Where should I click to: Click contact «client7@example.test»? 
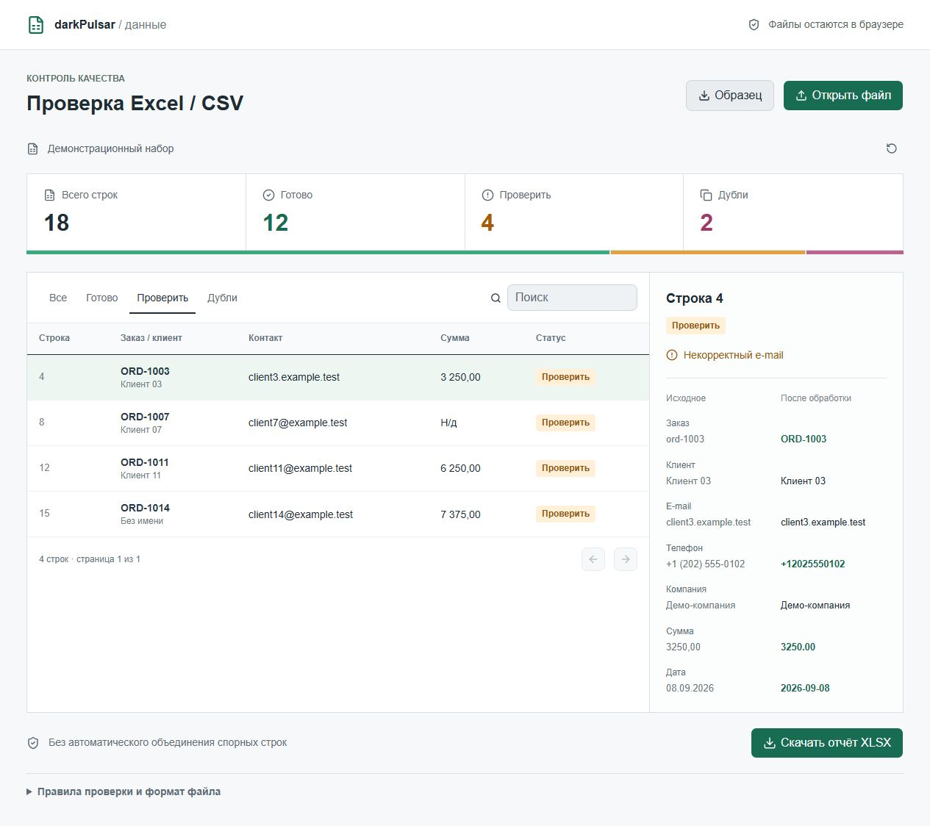(x=298, y=423)
